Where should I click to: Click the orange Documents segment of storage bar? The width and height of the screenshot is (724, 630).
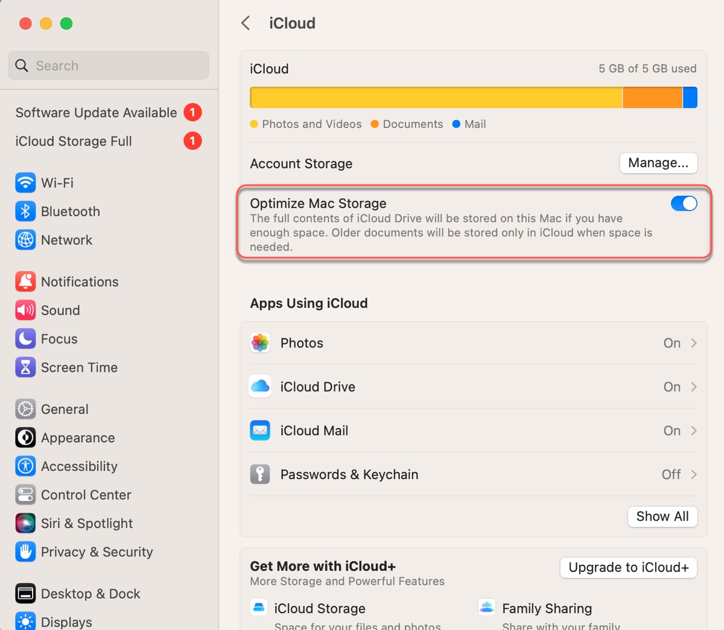tap(652, 97)
